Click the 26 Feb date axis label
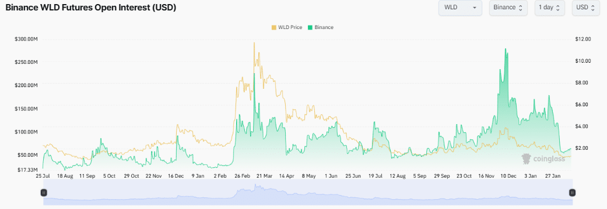The width and height of the screenshot is (607, 209). click(243, 176)
